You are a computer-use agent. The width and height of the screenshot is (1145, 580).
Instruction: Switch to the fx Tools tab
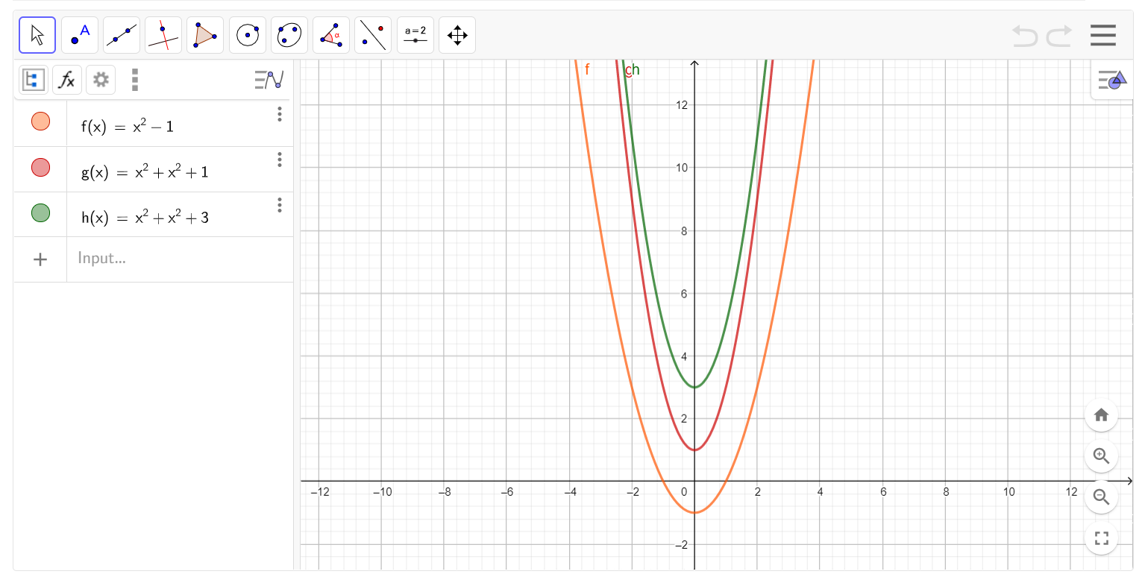(67, 79)
